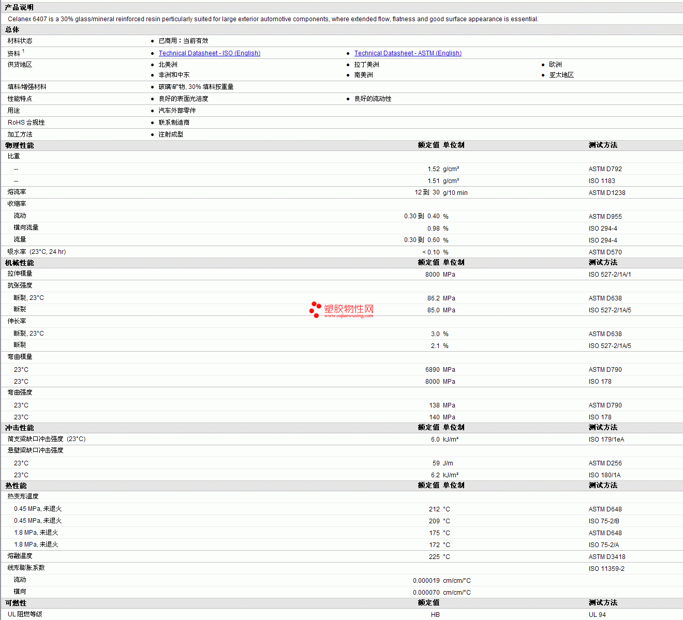The height and width of the screenshot is (620, 683).
Task: Click the 吸水率 (23°C, 24 hr) label
Action: click(x=37, y=252)
